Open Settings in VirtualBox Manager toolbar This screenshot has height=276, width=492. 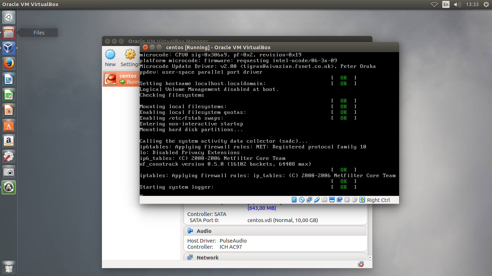(x=130, y=58)
